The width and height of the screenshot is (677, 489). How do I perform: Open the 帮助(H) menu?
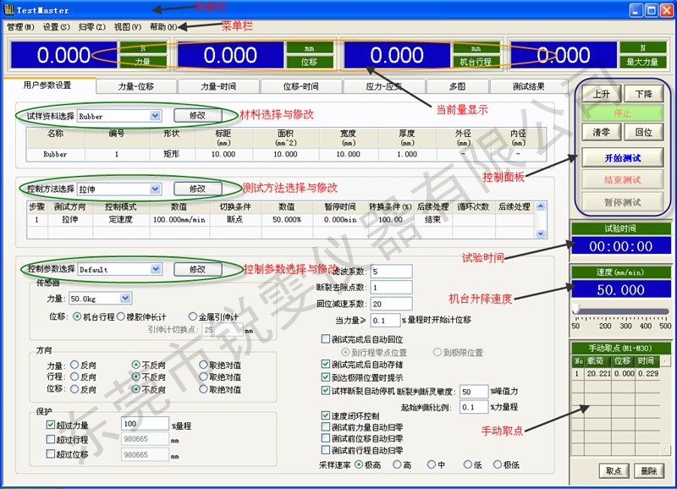pyautogui.click(x=163, y=27)
